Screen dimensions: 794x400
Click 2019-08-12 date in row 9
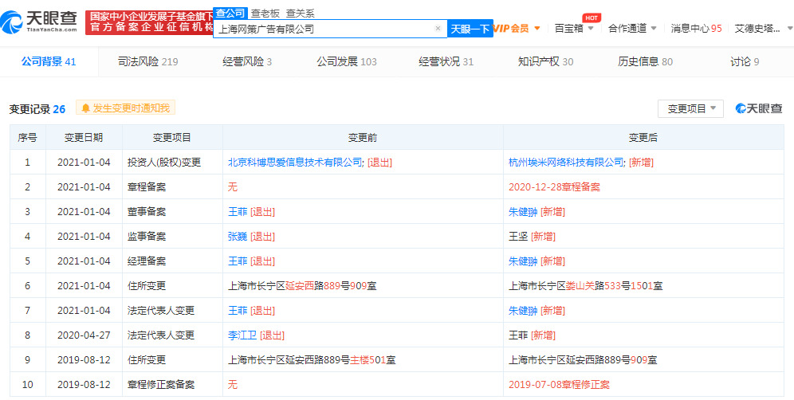point(84,360)
